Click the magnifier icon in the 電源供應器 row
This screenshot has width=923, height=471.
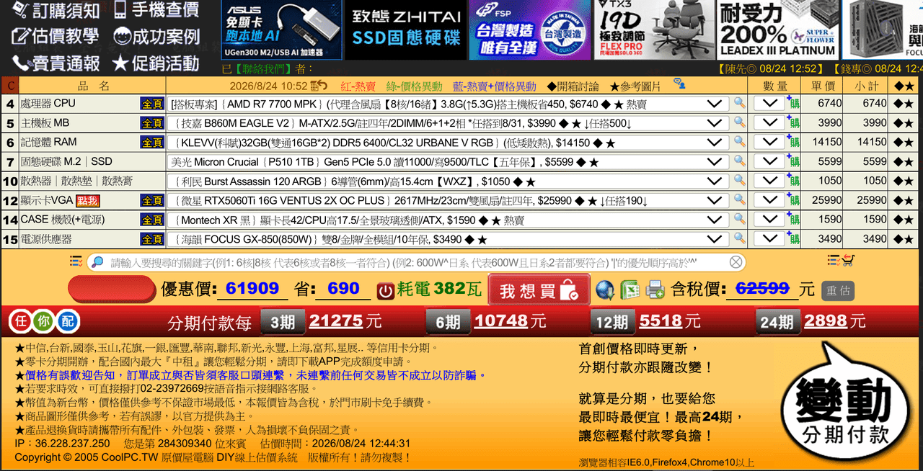coord(740,238)
